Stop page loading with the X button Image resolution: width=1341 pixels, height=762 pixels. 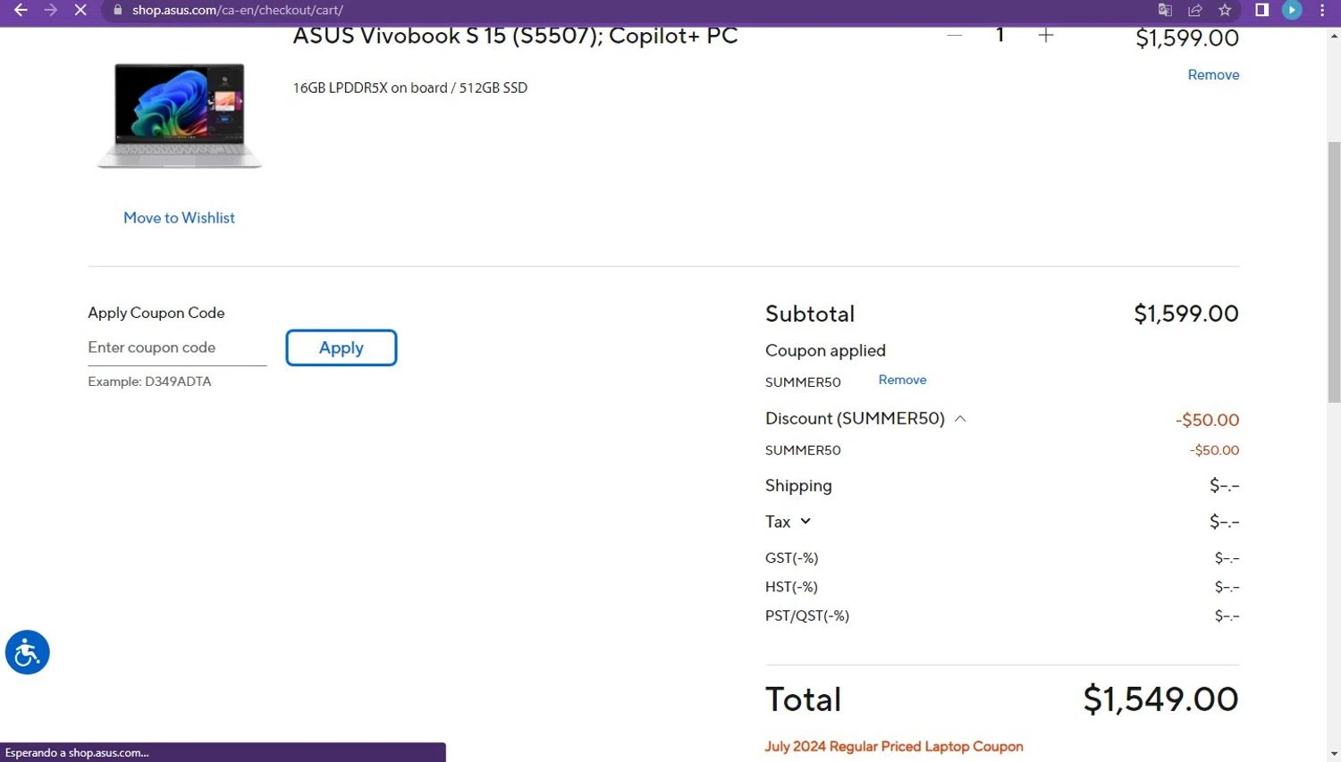pyautogui.click(x=80, y=10)
